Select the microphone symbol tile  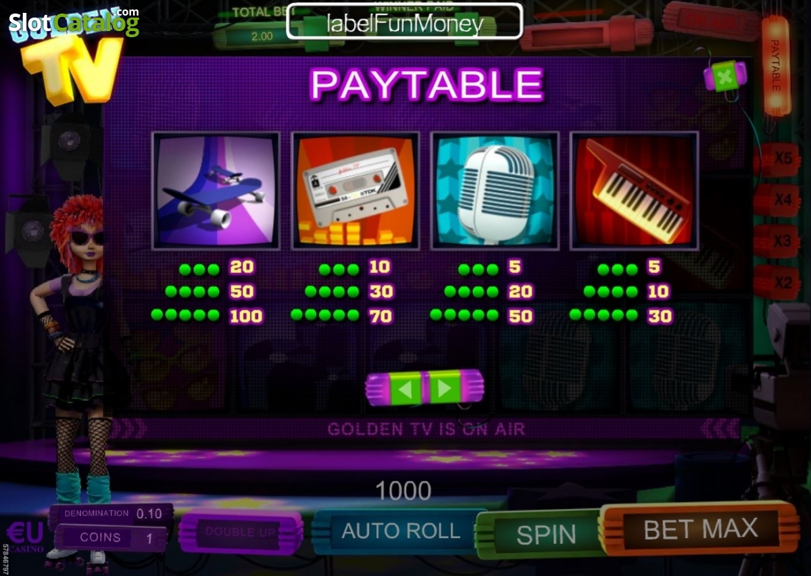coord(495,191)
